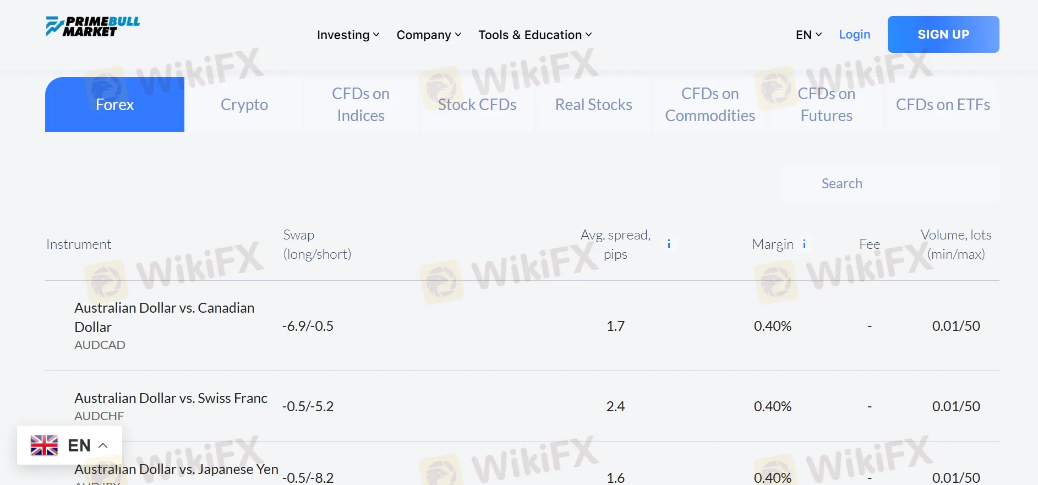Select the Forex tab
1038x485 pixels.
(x=114, y=105)
